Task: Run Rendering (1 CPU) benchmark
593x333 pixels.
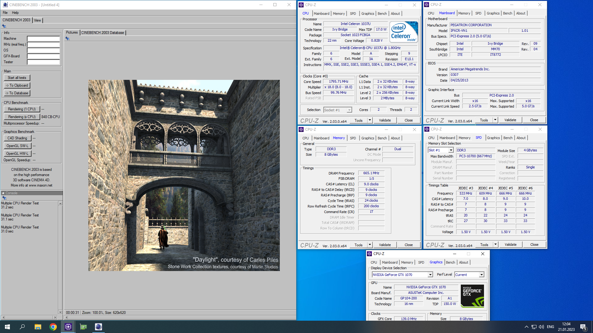Action: (22, 109)
